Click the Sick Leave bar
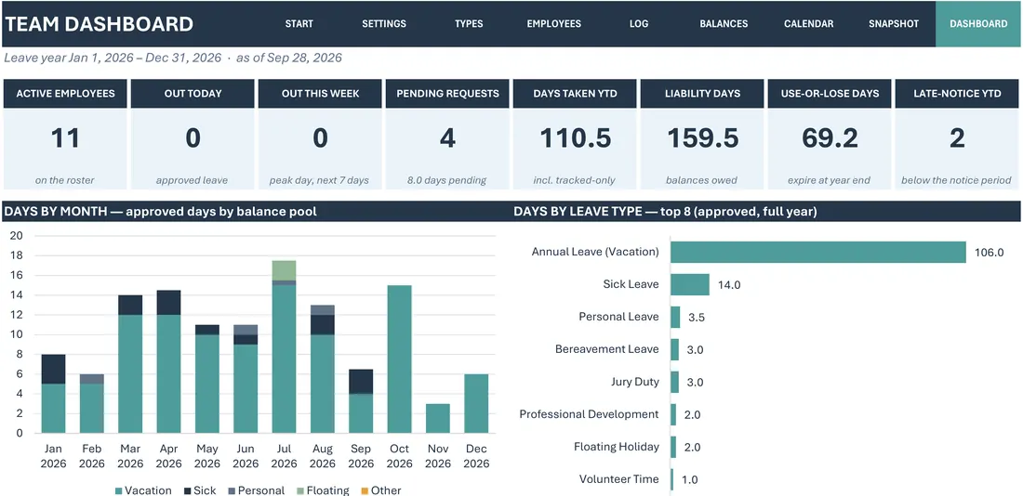 click(x=690, y=285)
